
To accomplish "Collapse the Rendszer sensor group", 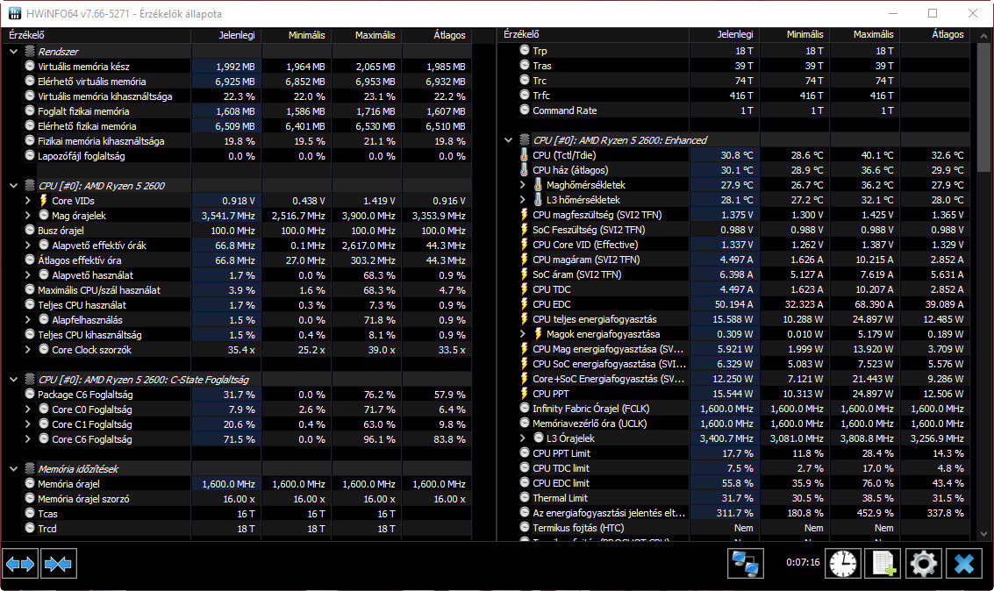I will [x=13, y=52].
